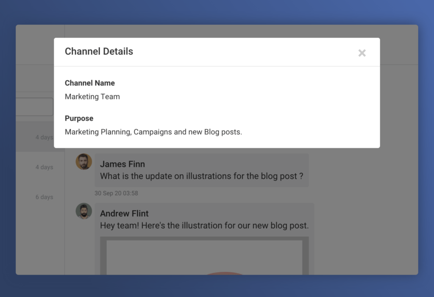
Task: Open James Finn's avatar
Action: [x=84, y=162]
